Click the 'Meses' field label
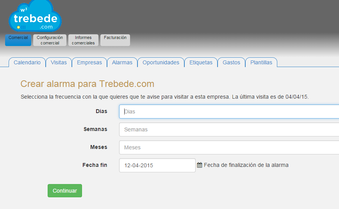This screenshot has height=209, width=339. (98, 147)
